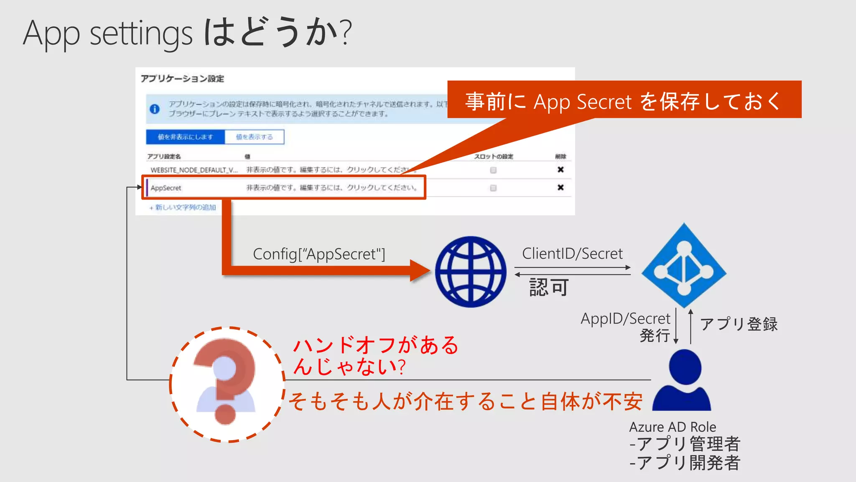Click the 認可 label
Viewport: 856px width, 482px height.
pos(549,287)
